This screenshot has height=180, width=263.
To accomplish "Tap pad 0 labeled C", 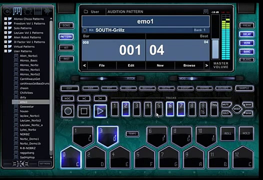I will 71,157.
